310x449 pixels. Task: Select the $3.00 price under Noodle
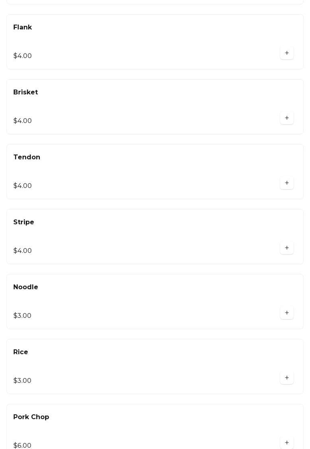pos(22,315)
